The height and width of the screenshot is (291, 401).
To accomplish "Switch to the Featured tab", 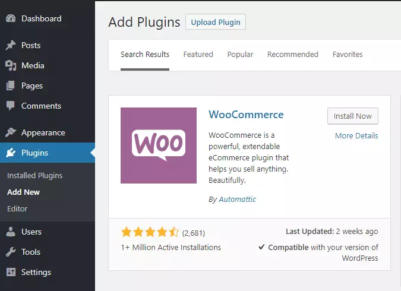I will (198, 55).
